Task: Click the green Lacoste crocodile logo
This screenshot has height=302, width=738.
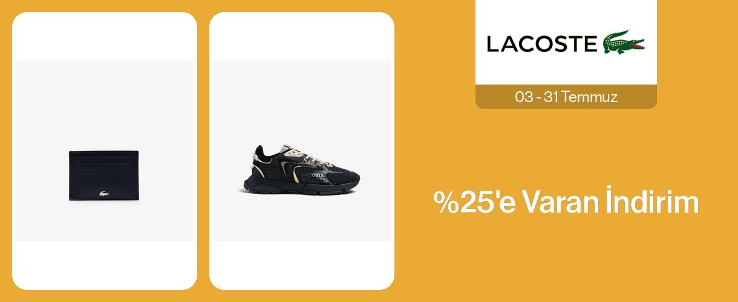Action: (x=624, y=42)
